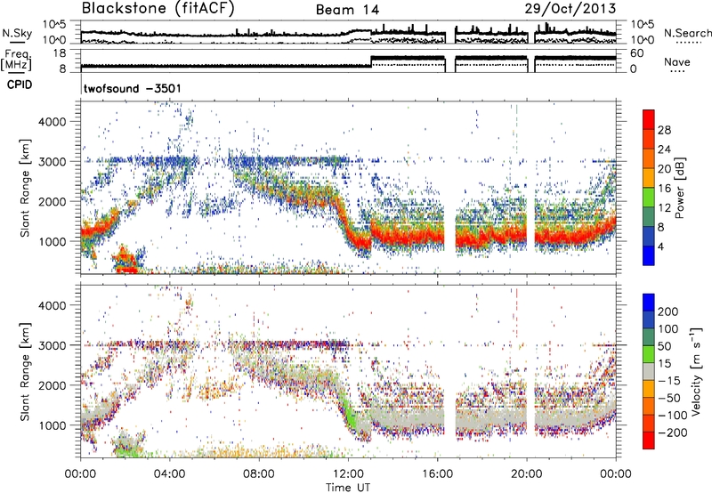This screenshot has width=712, height=493.
Task: Click the 'twofsound -3501' CPID text
Action: pyautogui.click(x=133, y=88)
